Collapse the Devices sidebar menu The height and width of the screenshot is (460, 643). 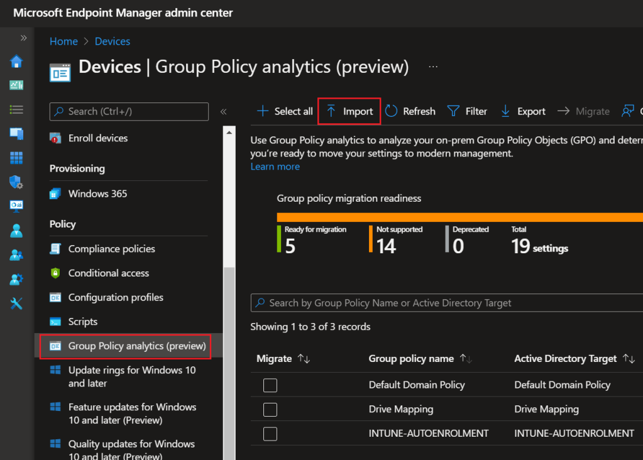coord(223,112)
